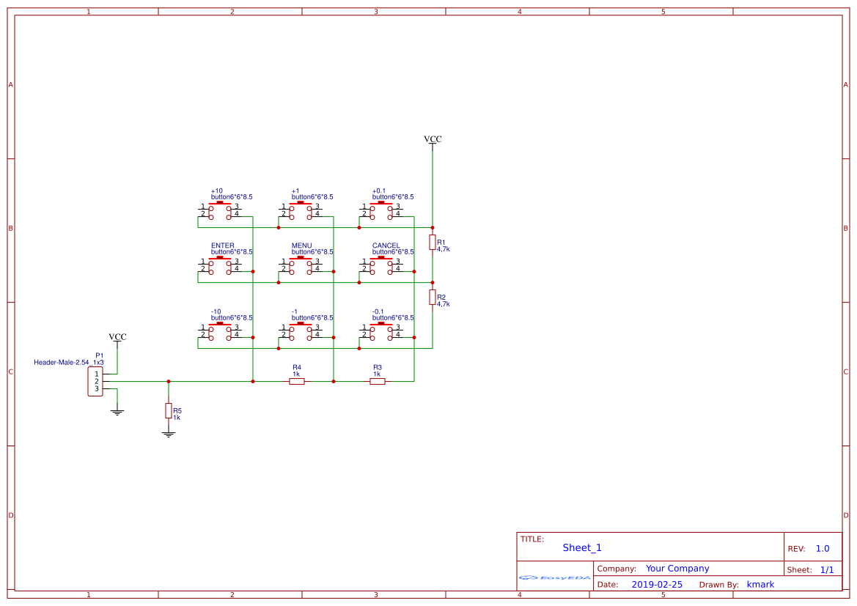Click the ground symbol below R5
The image size is (857, 606).
point(169,435)
